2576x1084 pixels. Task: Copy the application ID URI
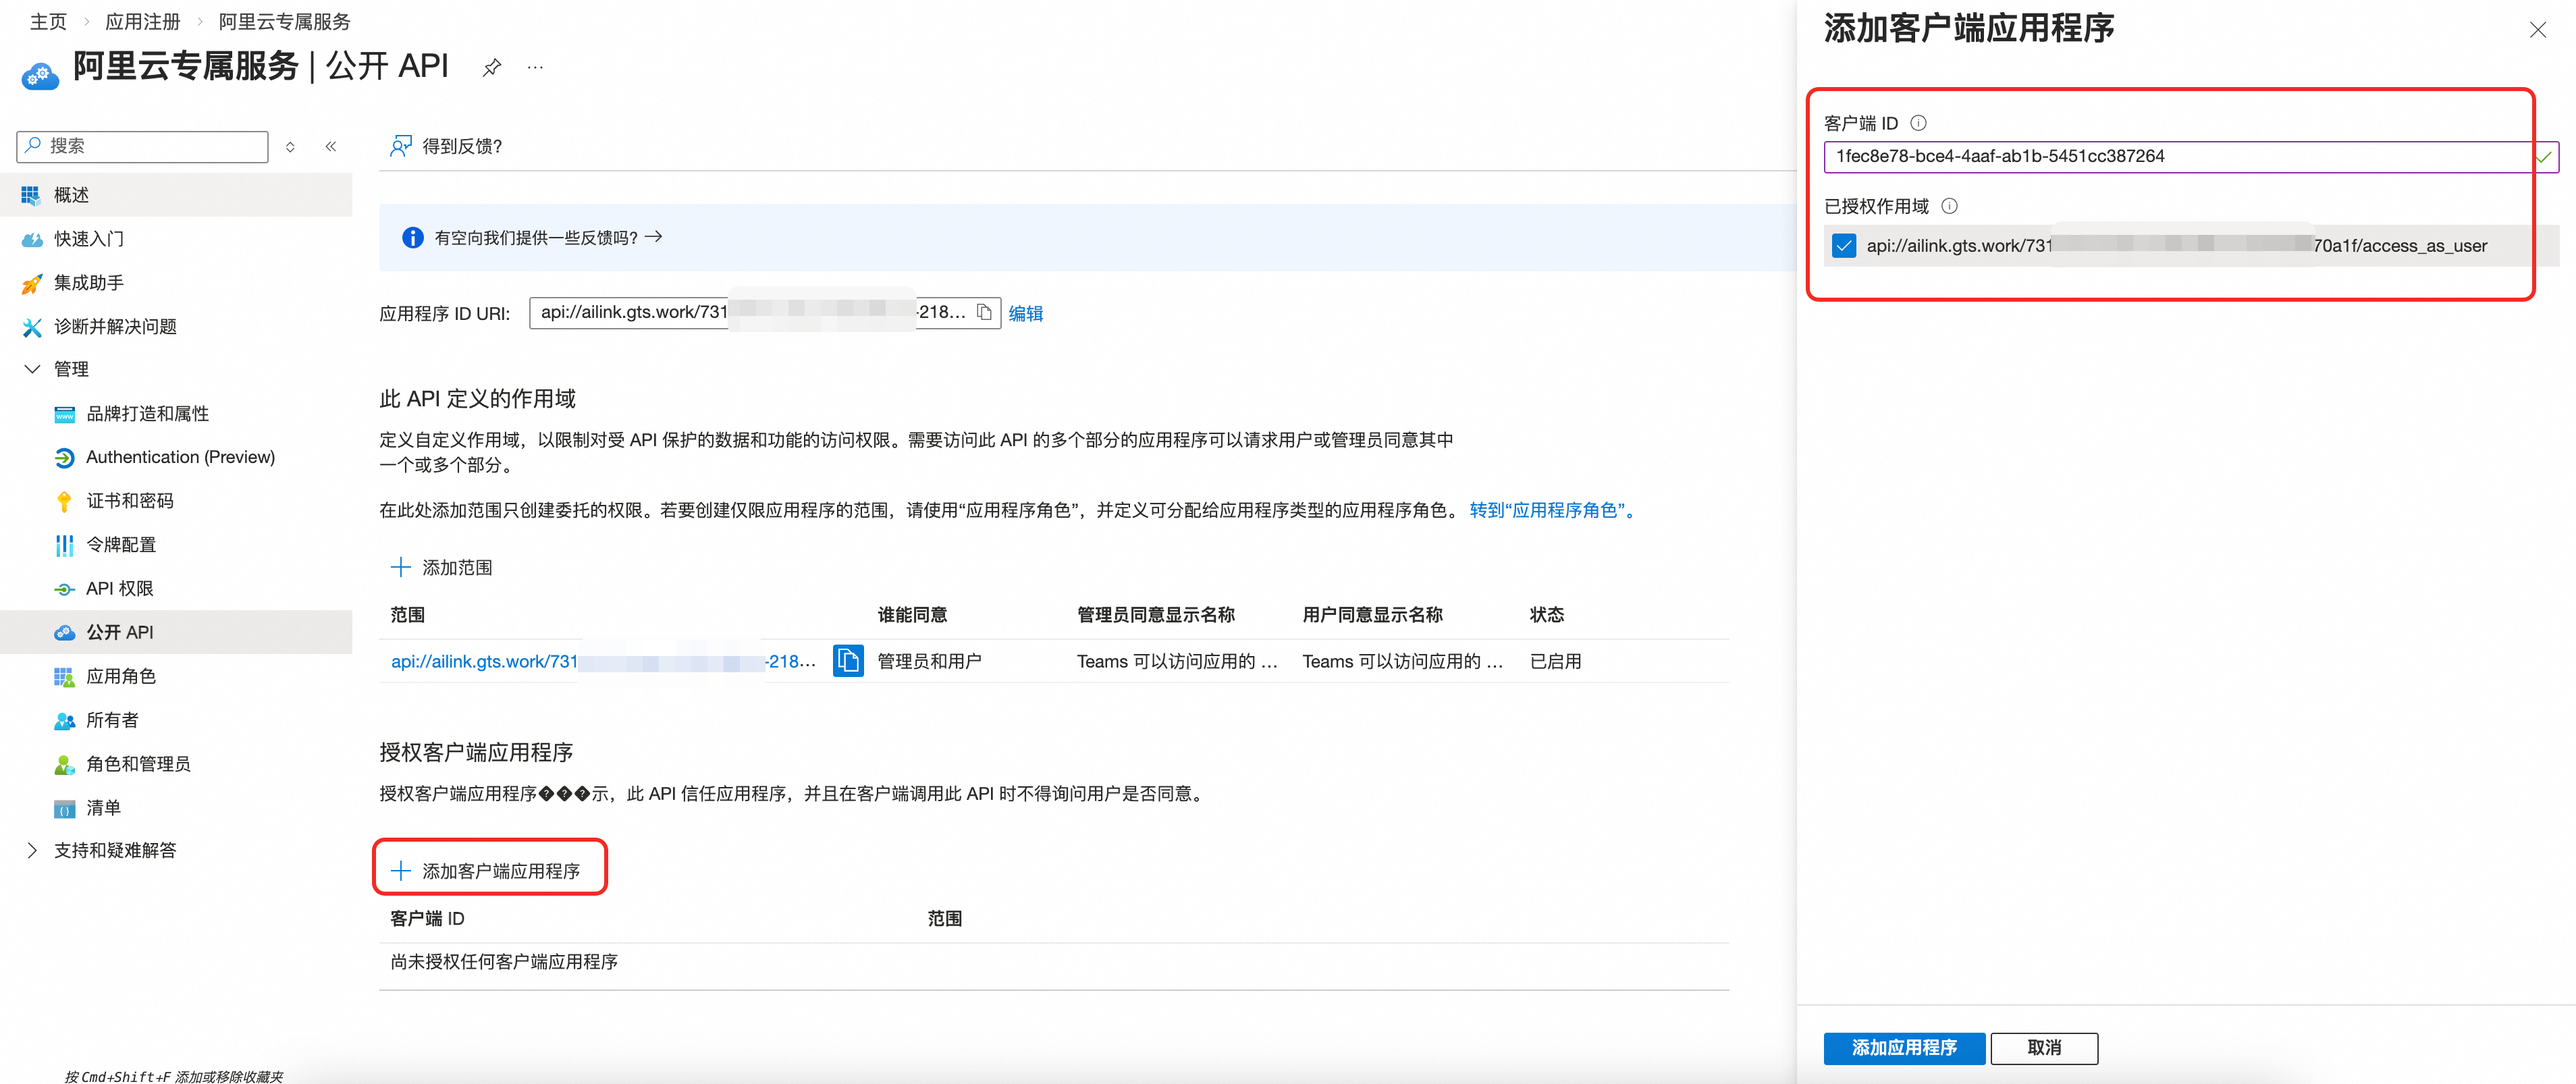(984, 312)
